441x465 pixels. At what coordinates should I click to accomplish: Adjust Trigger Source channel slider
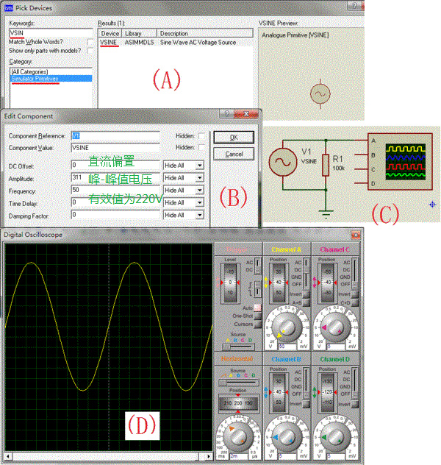238,346
